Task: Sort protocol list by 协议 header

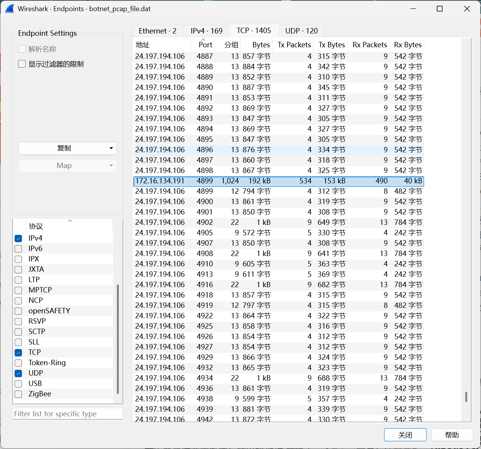Action: pyautogui.click(x=70, y=226)
